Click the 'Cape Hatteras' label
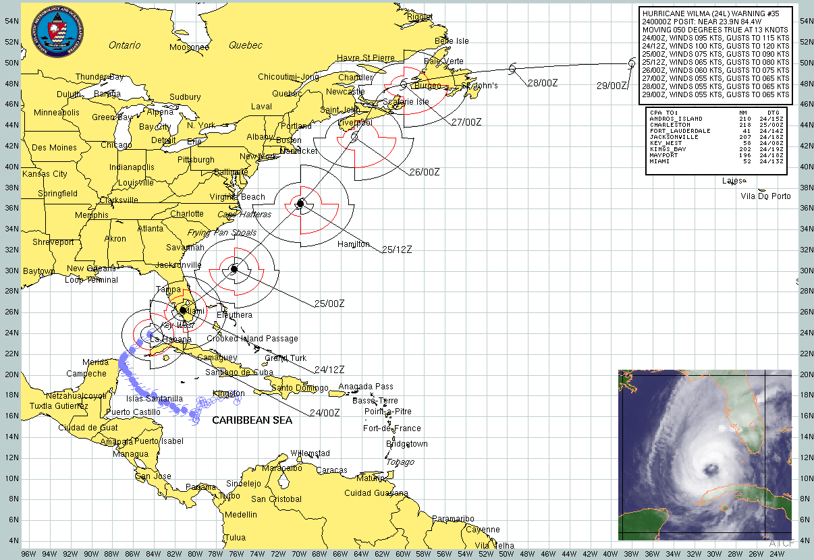Screen dimensions: 814x560 coord(244,215)
